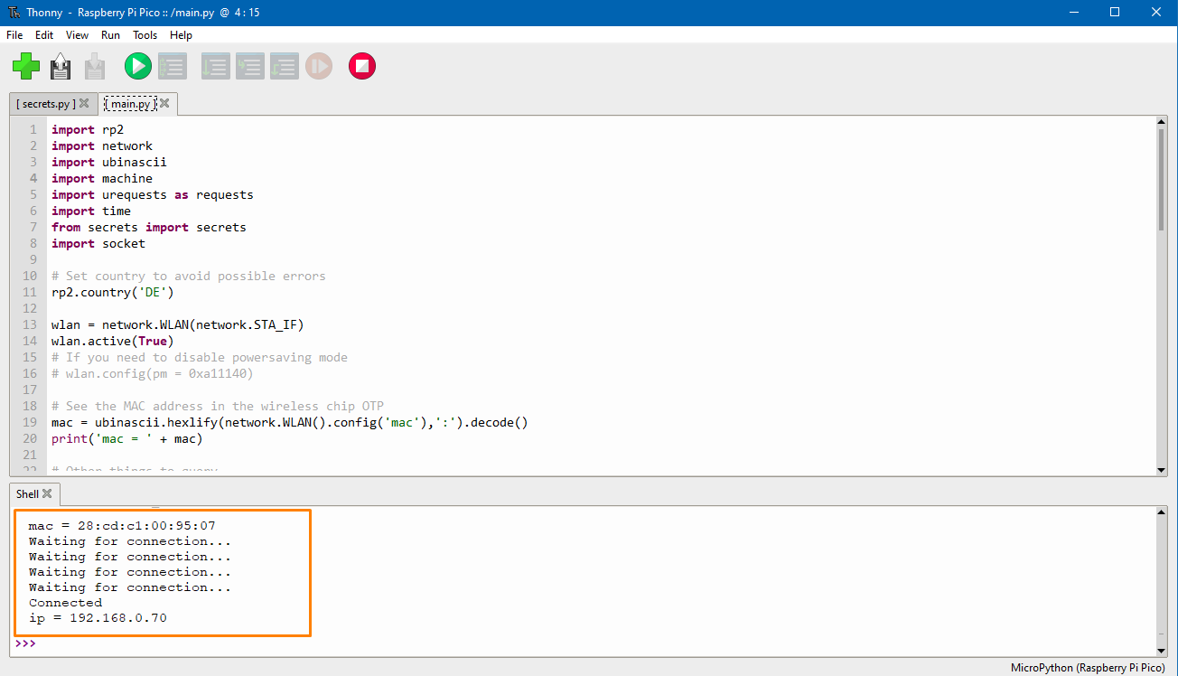Viewport: 1178px width, 676px height.
Task: Switch to the secrets.py tab
Action: click(x=46, y=104)
